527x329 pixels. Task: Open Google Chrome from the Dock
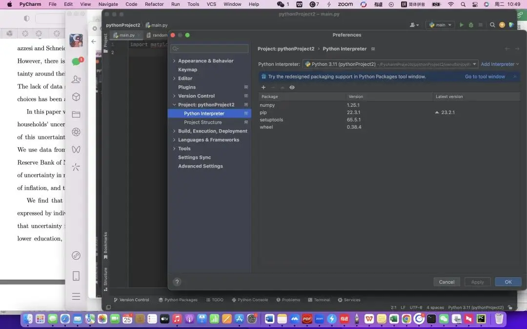coord(406,319)
